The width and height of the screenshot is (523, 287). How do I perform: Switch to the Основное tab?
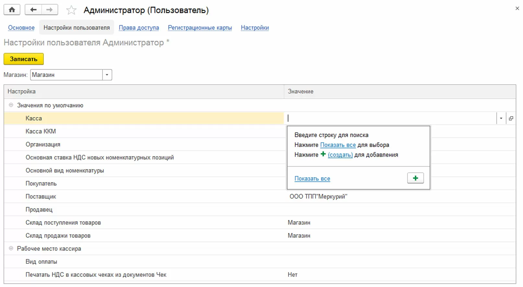pos(21,28)
